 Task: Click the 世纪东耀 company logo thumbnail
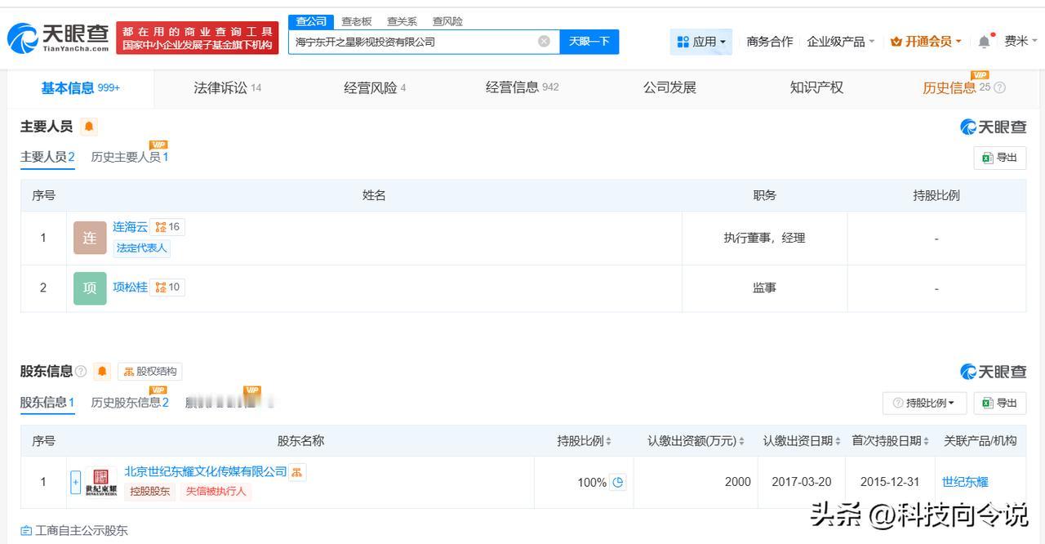100,482
